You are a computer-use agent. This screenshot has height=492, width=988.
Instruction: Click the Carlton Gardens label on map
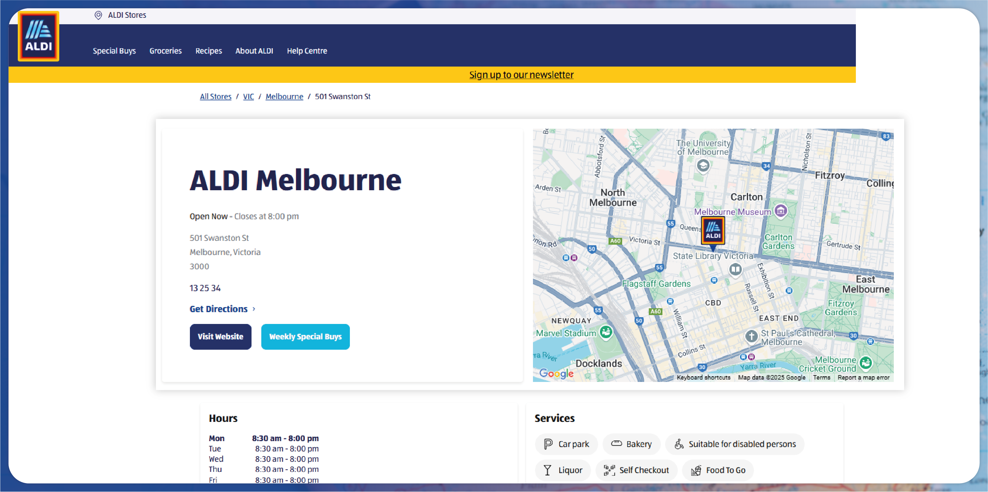tap(778, 242)
